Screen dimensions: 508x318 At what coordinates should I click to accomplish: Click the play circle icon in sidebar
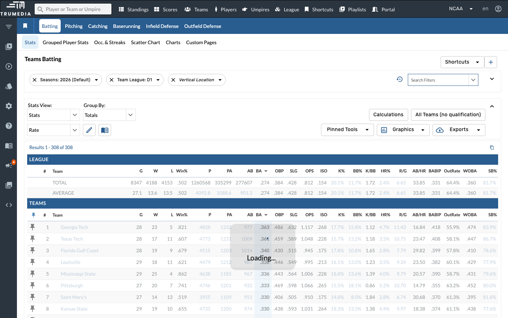9,66
